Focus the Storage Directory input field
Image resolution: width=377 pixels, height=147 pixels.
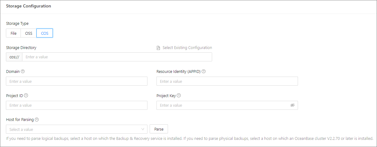pyautogui.click(x=117, y=57)
